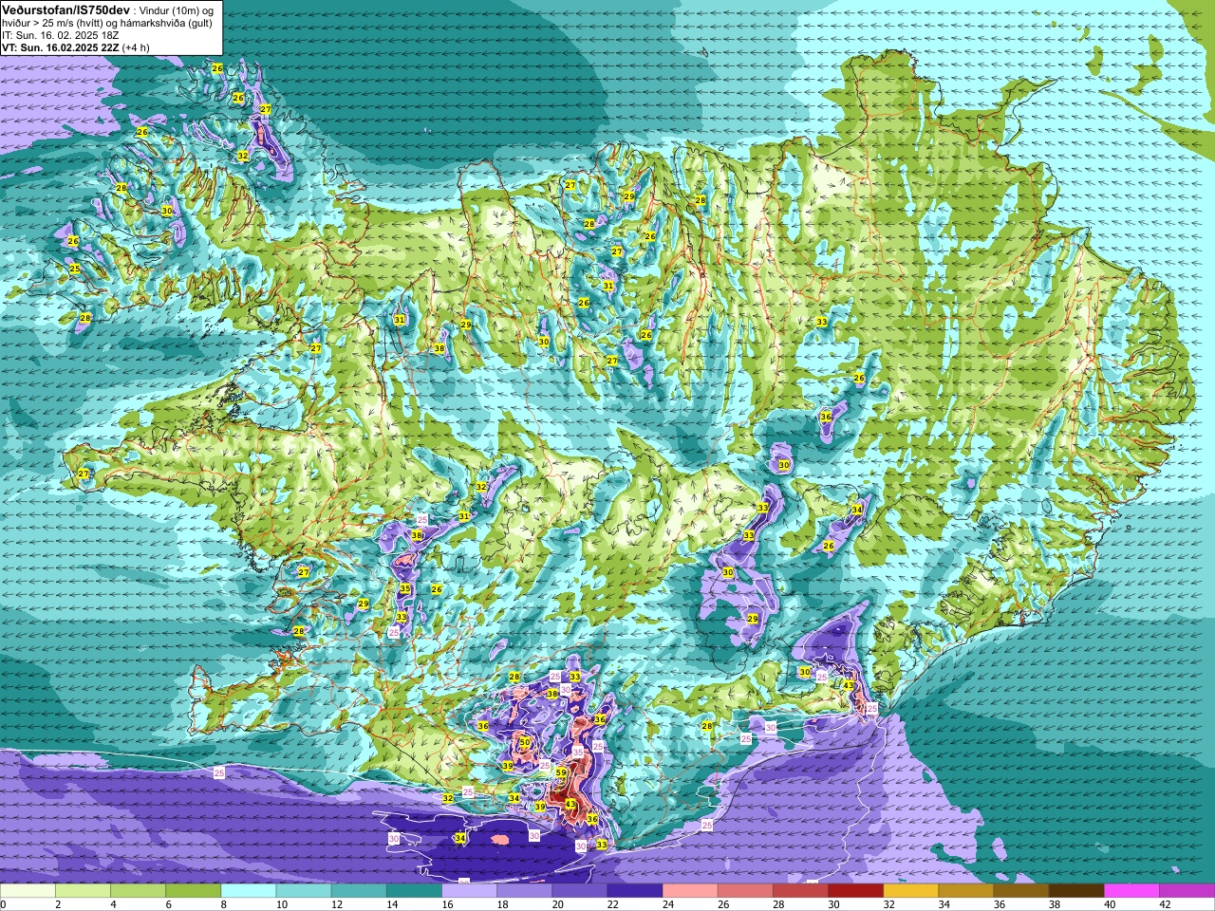Click the yellow '59' peak gust label
This screenshot has height=911, width=1215.
point(561,772)
